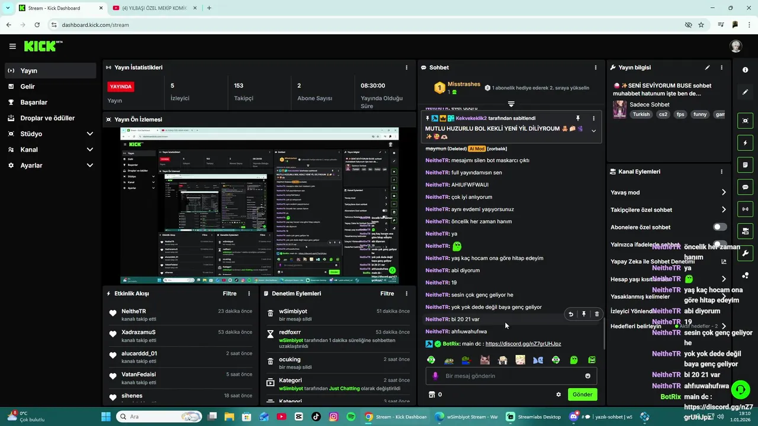Open Takipçilere özel sohbet options chevron
This screenshot has width=758, height=426.
point(723,209)
